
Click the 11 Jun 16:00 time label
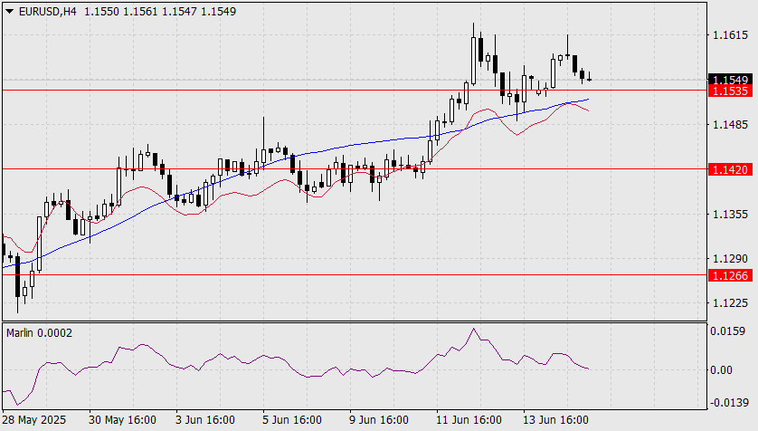469,419
